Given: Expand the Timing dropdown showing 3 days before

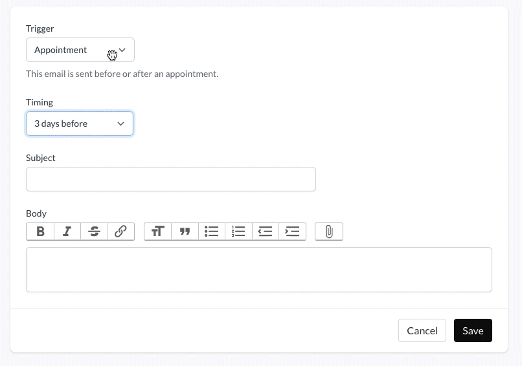Looking at the screenshot, I should click(x=71, y=124).
